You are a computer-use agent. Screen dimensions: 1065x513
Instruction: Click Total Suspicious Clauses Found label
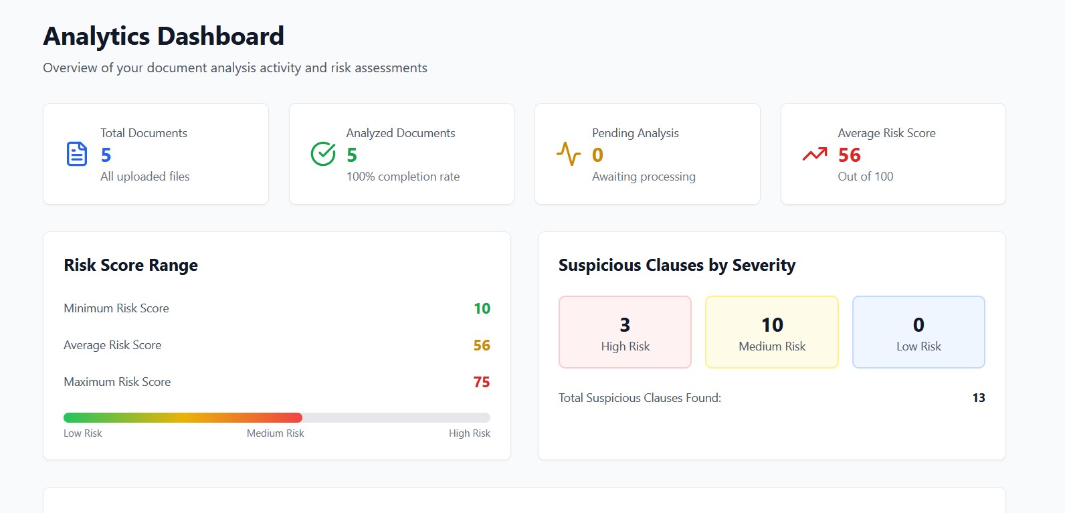pos(640,398)
